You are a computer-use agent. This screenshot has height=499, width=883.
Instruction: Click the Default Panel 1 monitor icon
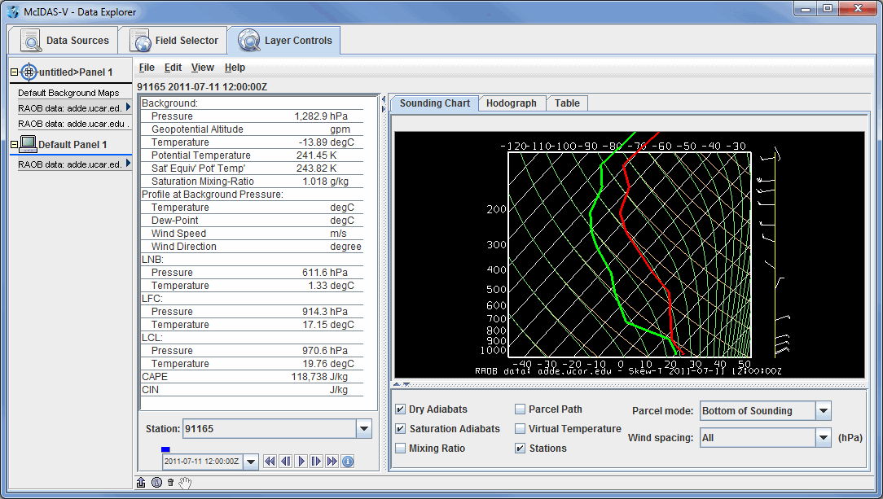(x=28, y=144)
